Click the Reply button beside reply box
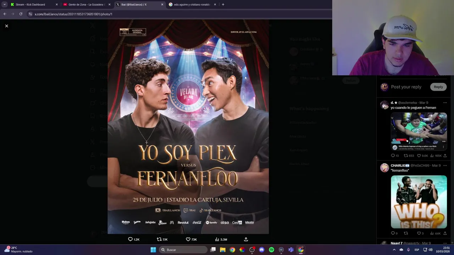Image resolution: width=454 pixels, height=255 pixels. tap(438, 87)
